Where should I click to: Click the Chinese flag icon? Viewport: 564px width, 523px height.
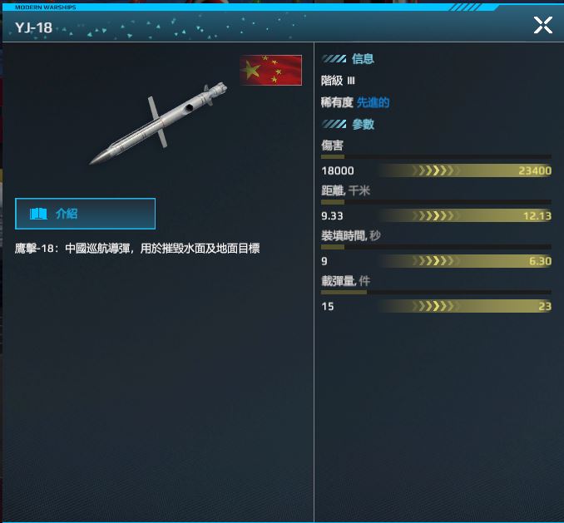(x=271, y=70)
